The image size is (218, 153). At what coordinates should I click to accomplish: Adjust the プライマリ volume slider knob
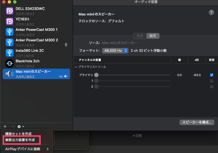(96, 75)
